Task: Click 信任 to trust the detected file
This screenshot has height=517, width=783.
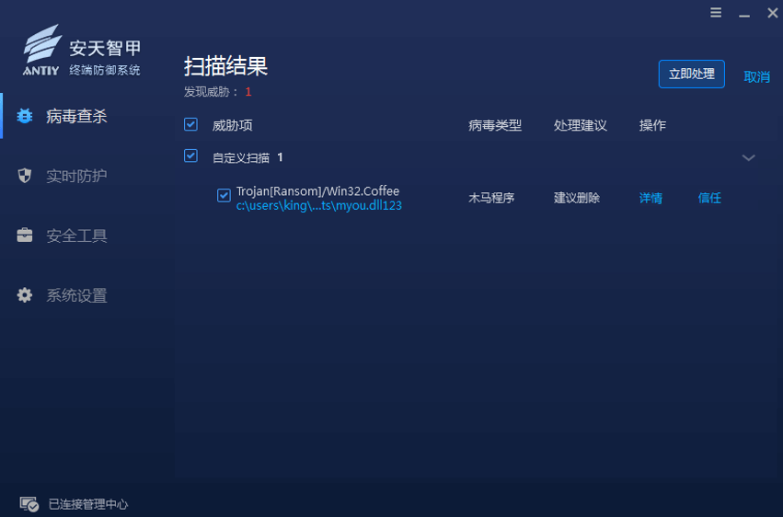Action: (709, 198)
